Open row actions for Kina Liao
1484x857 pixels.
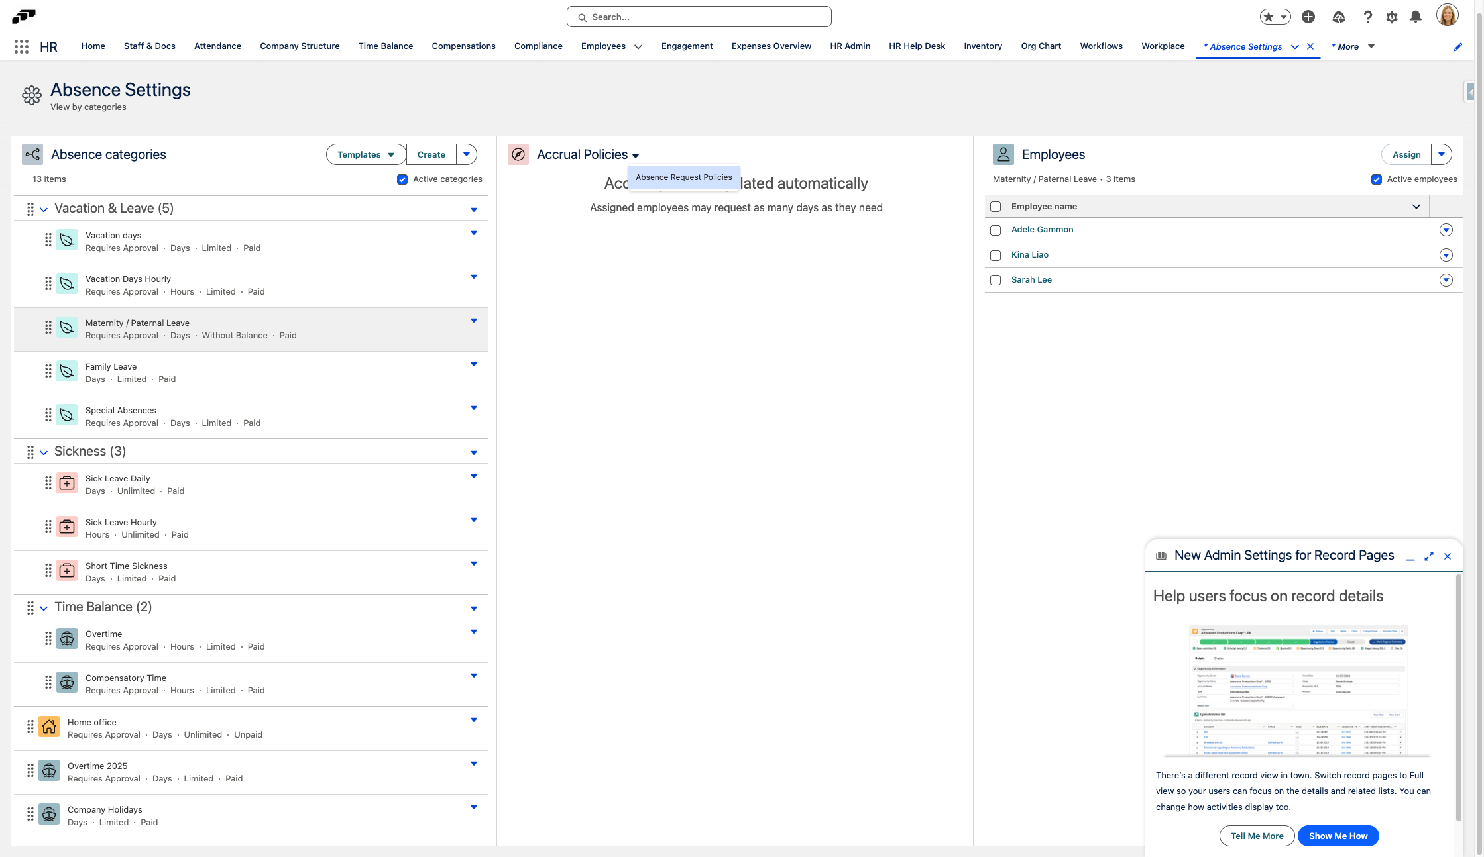click(x=1446, y=255)
